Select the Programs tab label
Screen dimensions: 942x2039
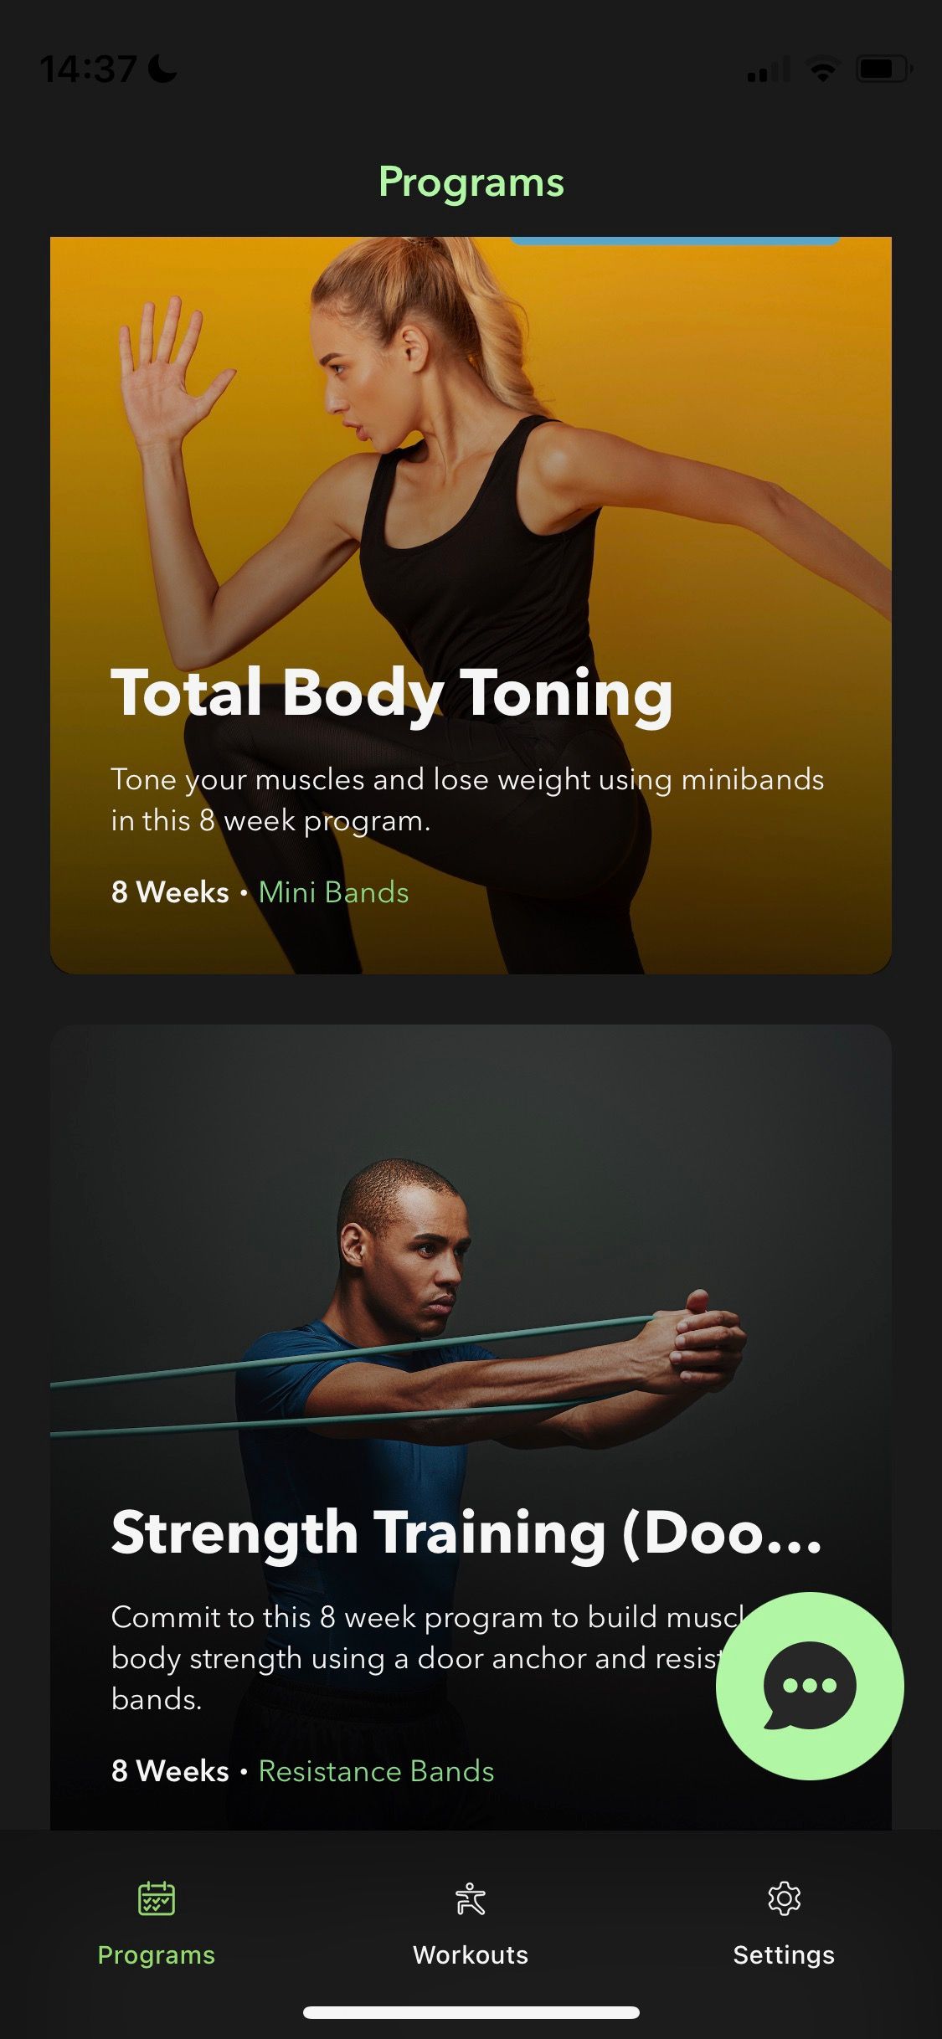point(157,1954)
